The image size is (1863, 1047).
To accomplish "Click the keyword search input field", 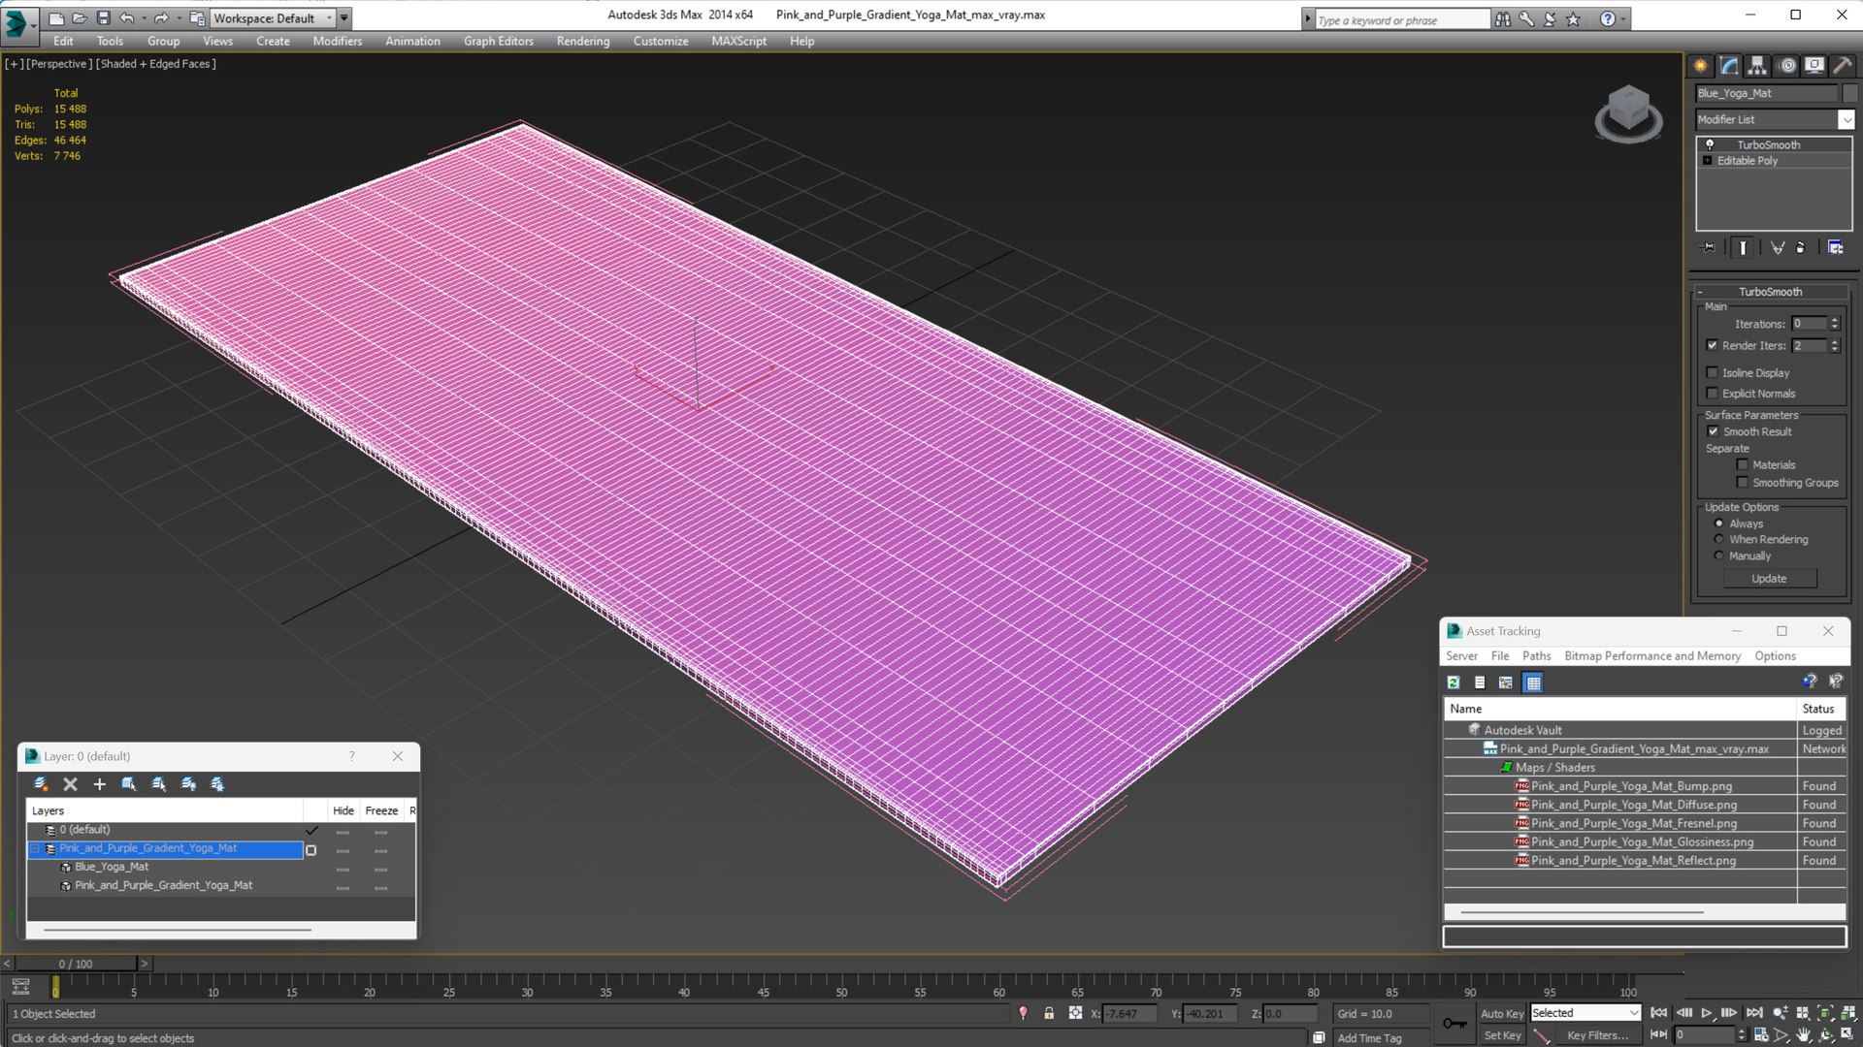I will click(x=1401, y=19).
